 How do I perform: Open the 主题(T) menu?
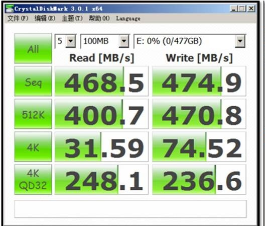click(72, 18)
